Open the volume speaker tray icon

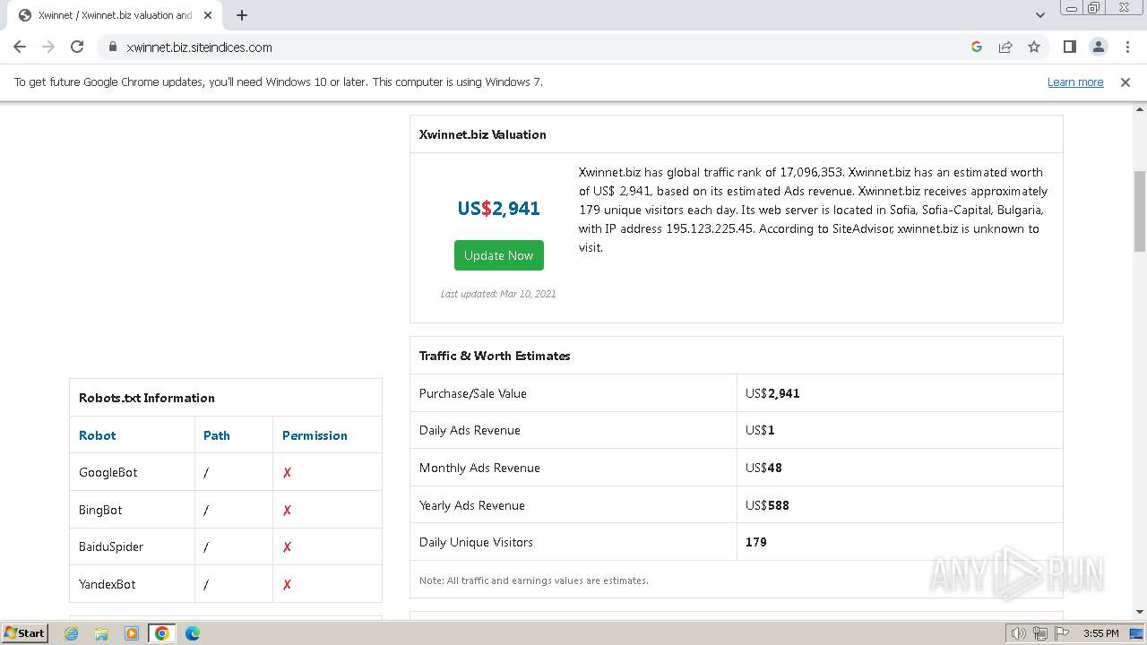coord(1019,633)
